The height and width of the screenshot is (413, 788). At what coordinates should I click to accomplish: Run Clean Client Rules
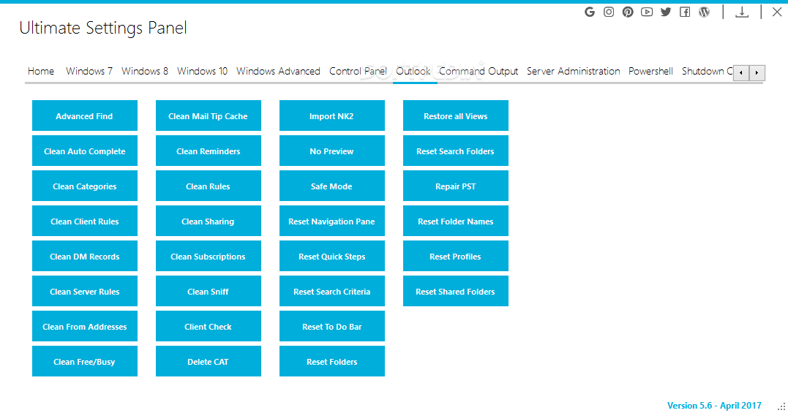click(84, 221)
